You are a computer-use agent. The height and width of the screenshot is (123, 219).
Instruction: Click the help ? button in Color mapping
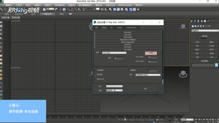[159, 53]
